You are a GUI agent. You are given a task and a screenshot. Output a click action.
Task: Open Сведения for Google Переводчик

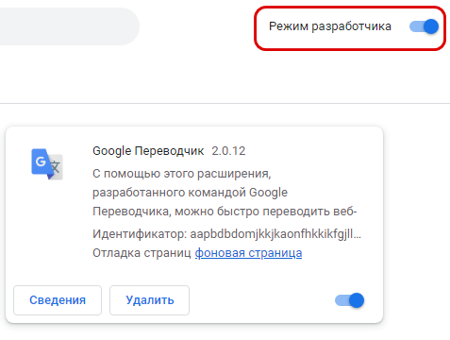click(x=58, y=300)
